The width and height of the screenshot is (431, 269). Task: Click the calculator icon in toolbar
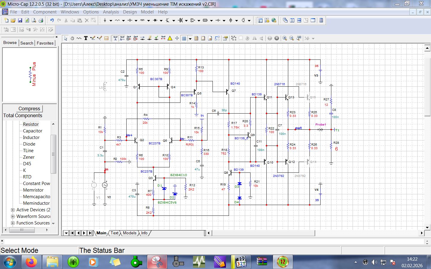(x=321, y=20)
